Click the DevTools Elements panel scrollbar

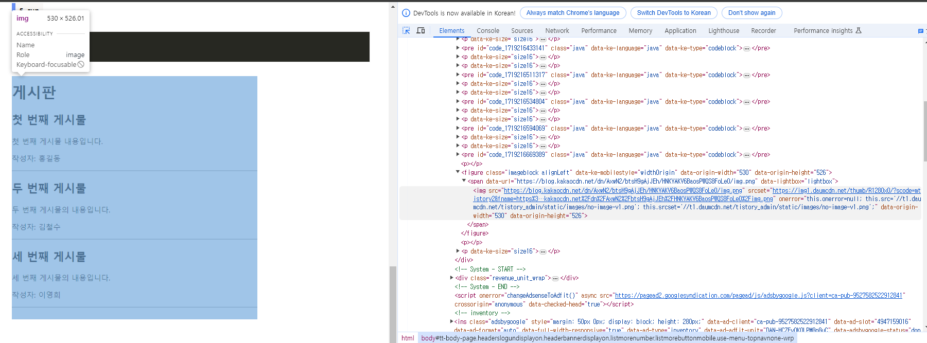click(x=924, y=131)
